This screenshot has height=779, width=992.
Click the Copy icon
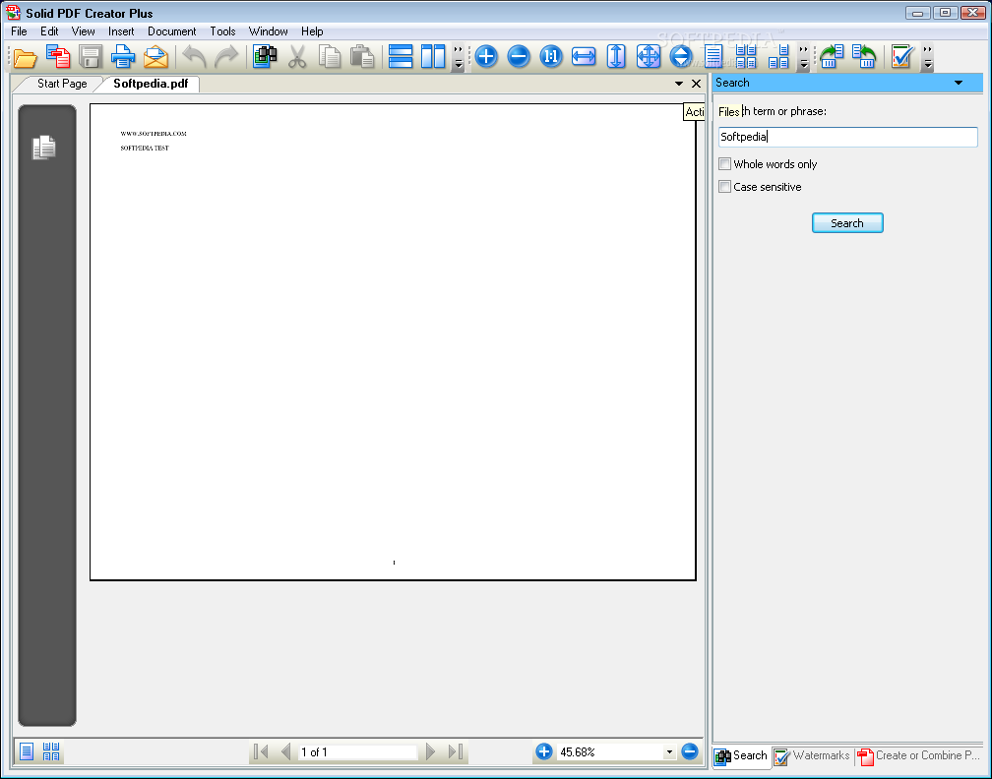point(330,57)
